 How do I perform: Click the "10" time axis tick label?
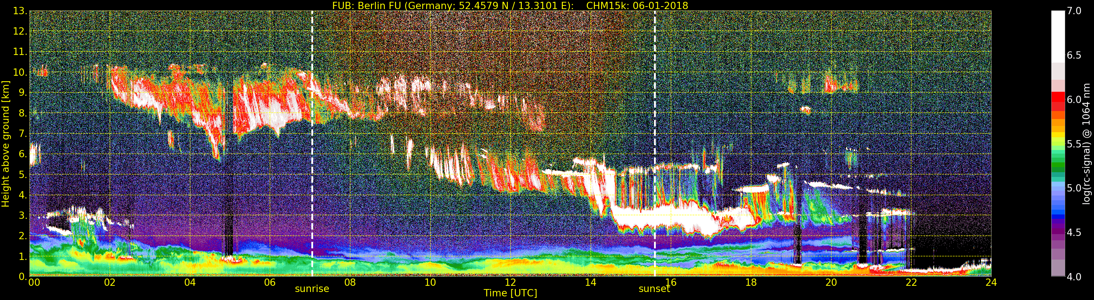430,282
